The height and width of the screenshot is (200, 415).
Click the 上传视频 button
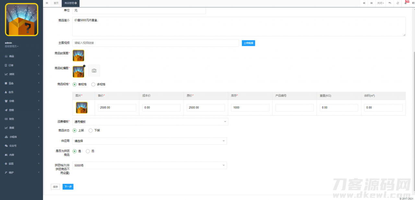pos(248,43)
